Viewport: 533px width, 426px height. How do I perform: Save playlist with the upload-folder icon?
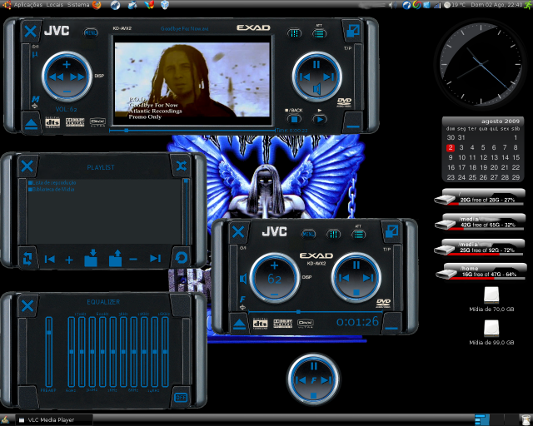tap(115, 258)
